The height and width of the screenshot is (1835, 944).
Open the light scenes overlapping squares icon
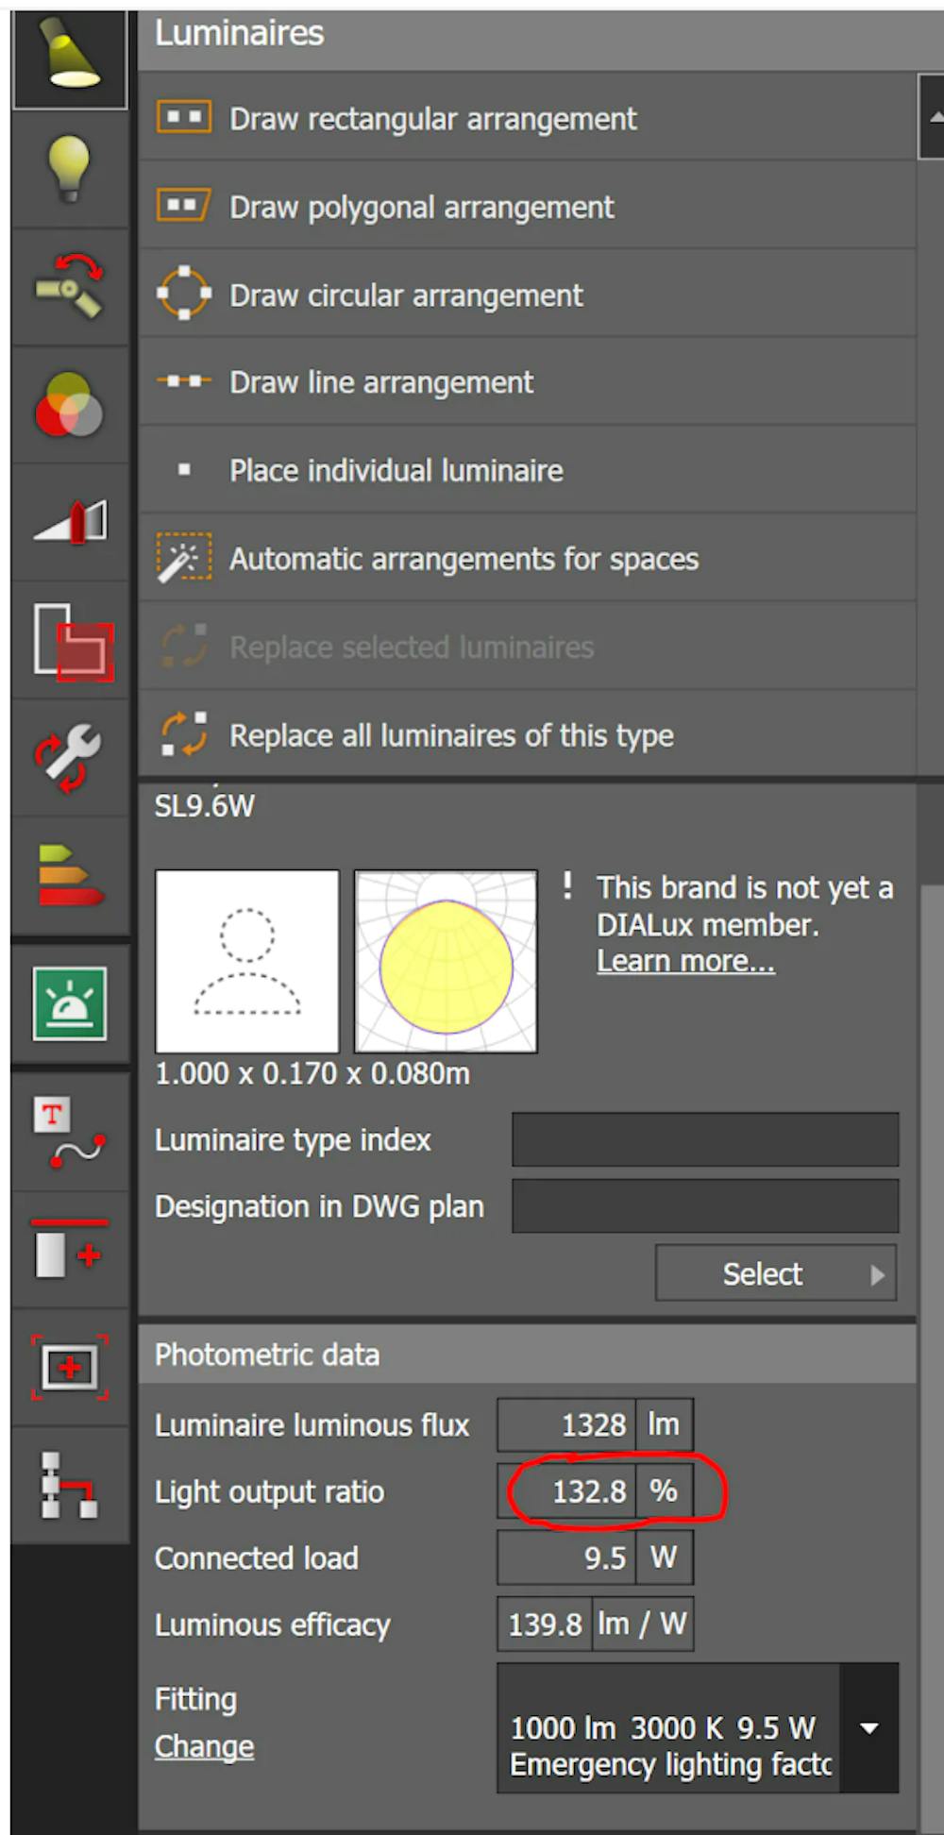[x=72, y=642]
